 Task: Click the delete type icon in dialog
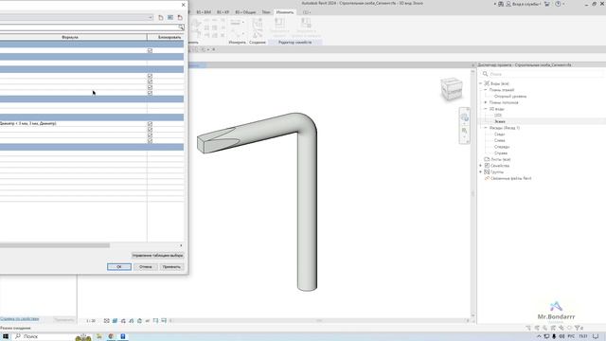180,17
